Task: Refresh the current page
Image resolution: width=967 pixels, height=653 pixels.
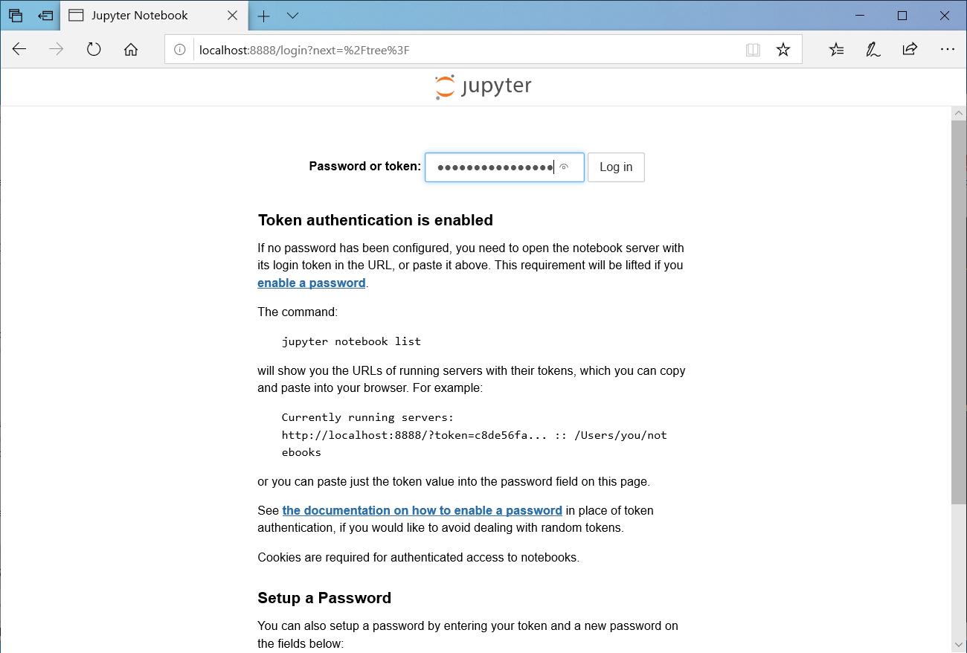Action: tap(94, 50)
